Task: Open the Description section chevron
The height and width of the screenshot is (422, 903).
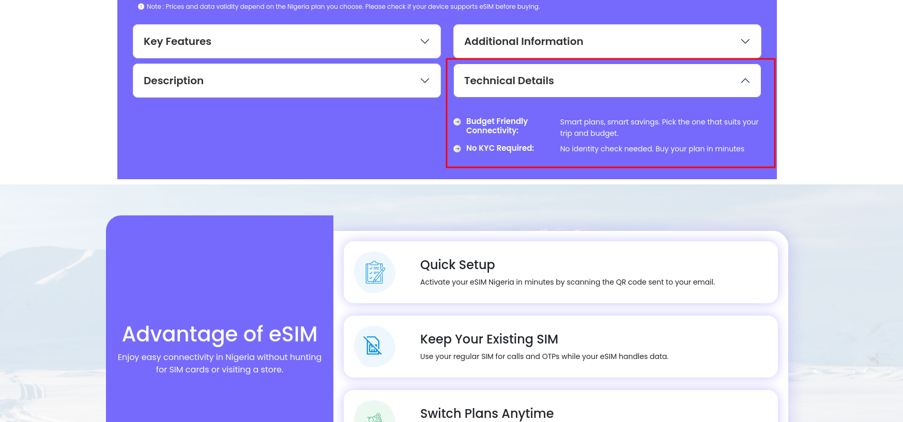Action: click(425, 81)
